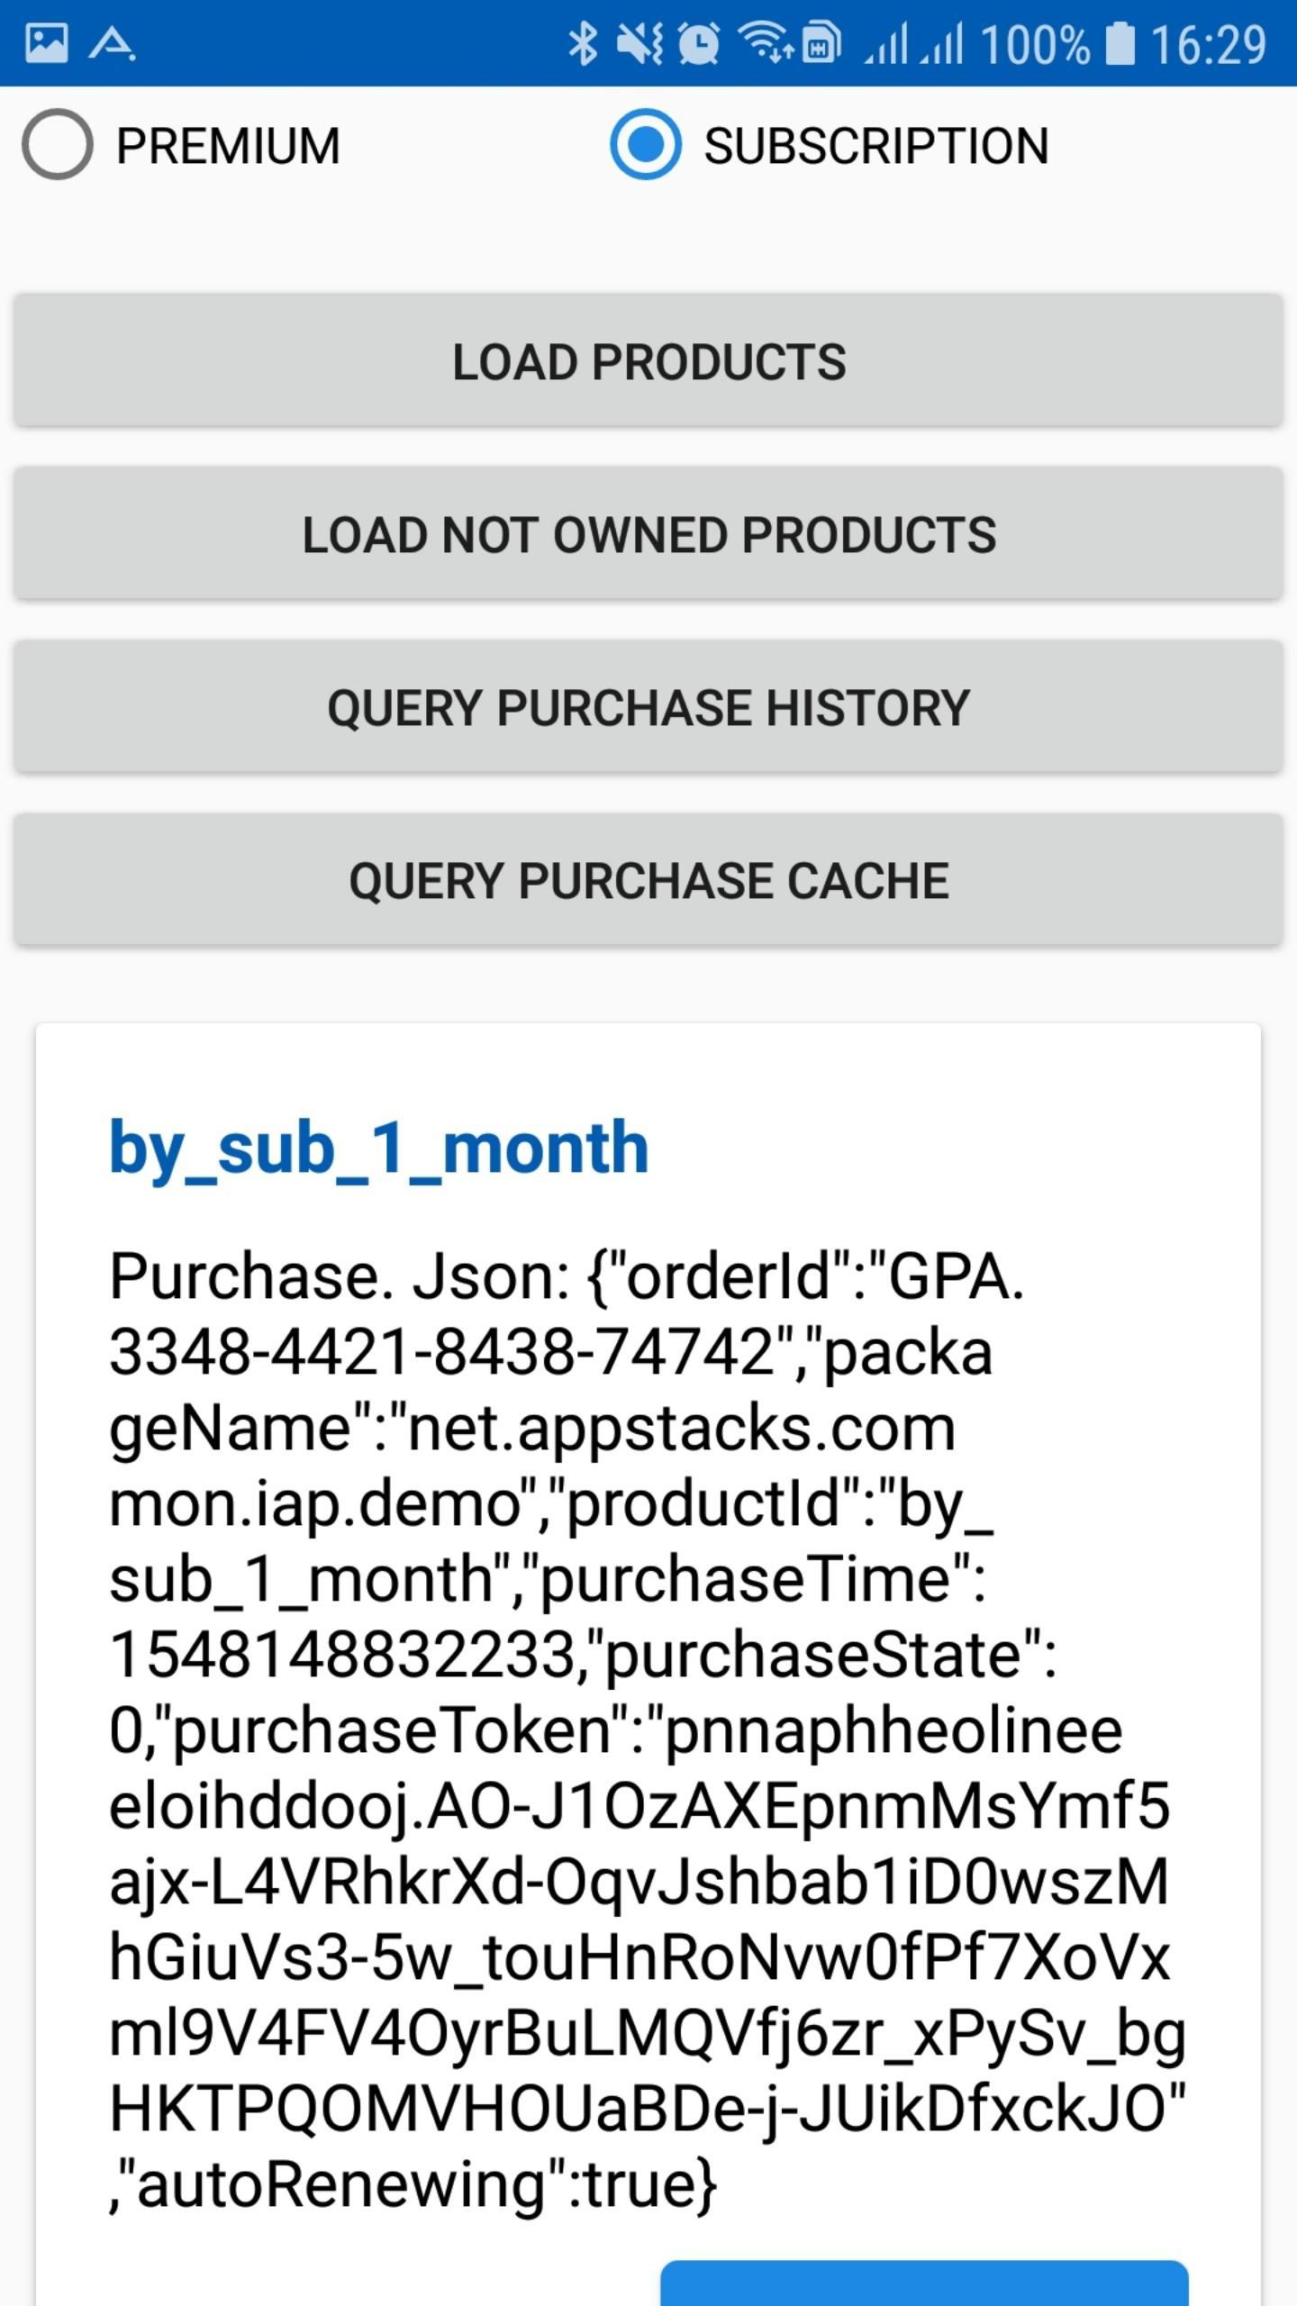Tap the Wi-Fi status icon

pos(763,41)
